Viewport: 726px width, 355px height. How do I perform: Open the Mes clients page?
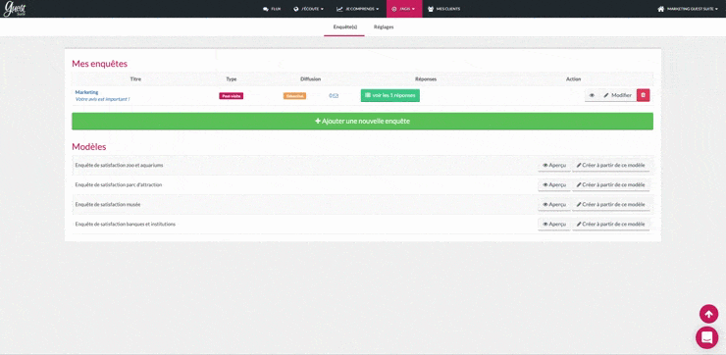coord(443,9)
